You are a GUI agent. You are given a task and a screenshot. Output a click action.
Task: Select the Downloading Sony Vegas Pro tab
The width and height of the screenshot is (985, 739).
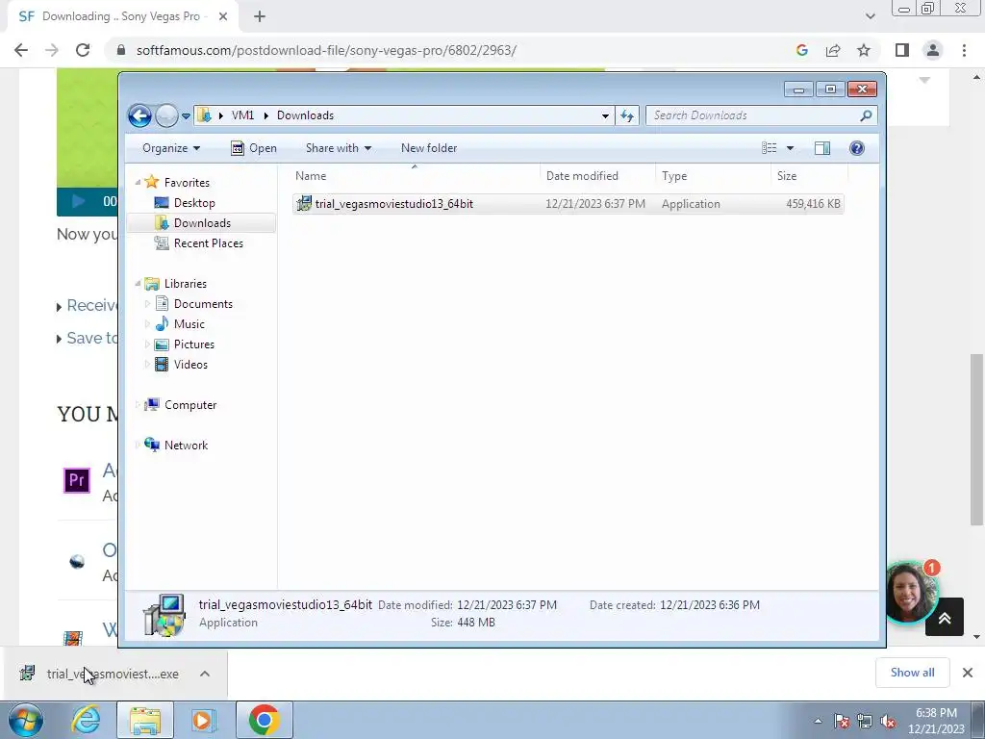pyautogui.click(x=122, y=17)
